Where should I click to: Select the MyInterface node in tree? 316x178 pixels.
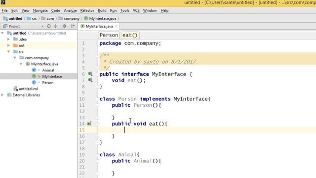click(x=47, y=76)
